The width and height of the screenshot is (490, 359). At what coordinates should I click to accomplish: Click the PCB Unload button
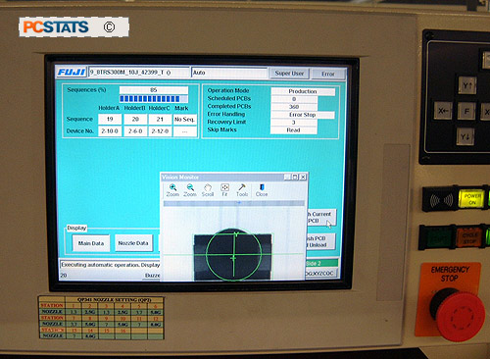320,241
